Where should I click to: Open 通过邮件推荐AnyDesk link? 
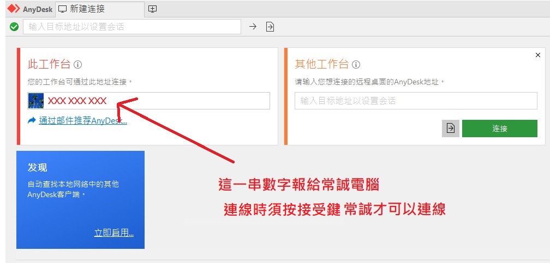click(x=83, y=121)
